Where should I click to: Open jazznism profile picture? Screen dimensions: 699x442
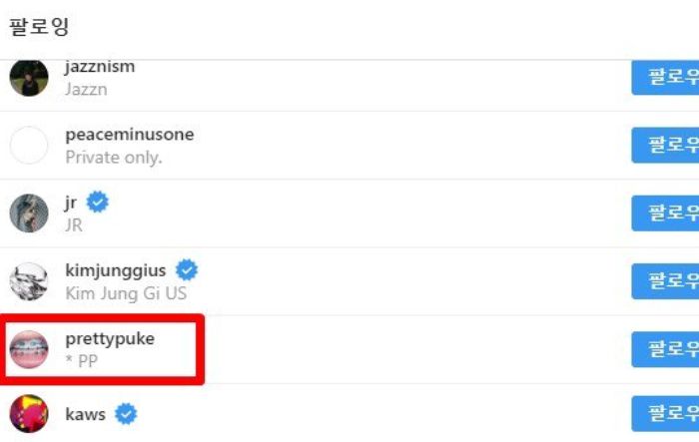(x=29, y=78)
